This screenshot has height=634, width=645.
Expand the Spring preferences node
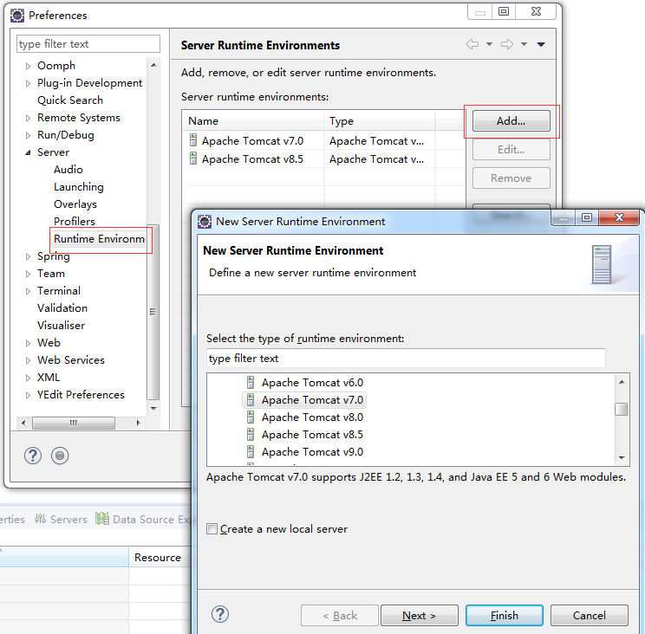click(x=28, y=256)
